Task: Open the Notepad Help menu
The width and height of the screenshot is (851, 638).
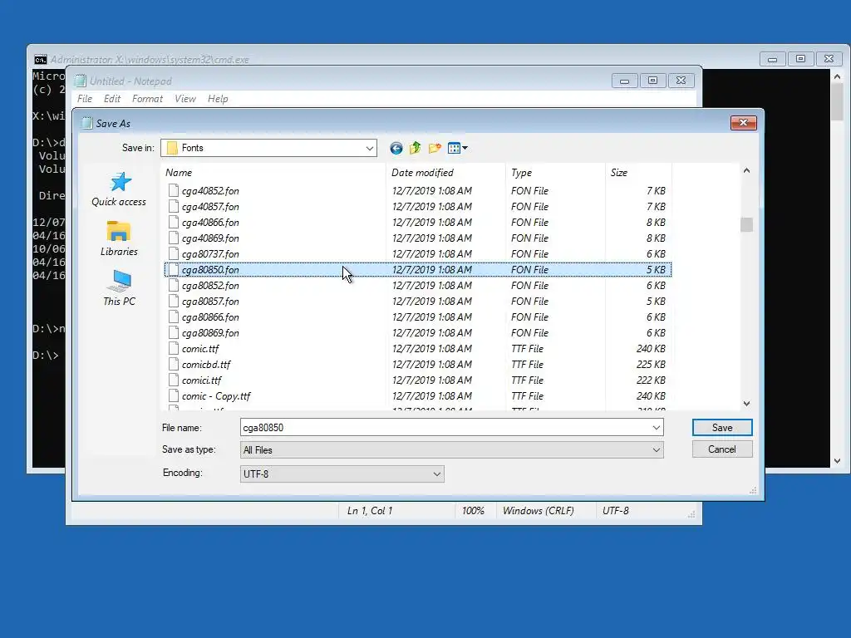Action: point(218,99)
